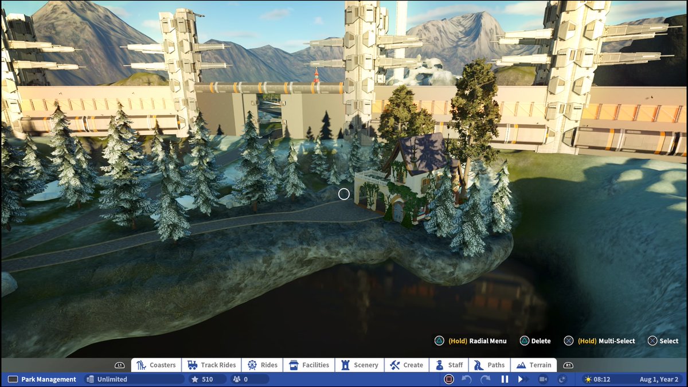Open the Coasters tab
Screen dimensions: 688x387
click(156, 365)
